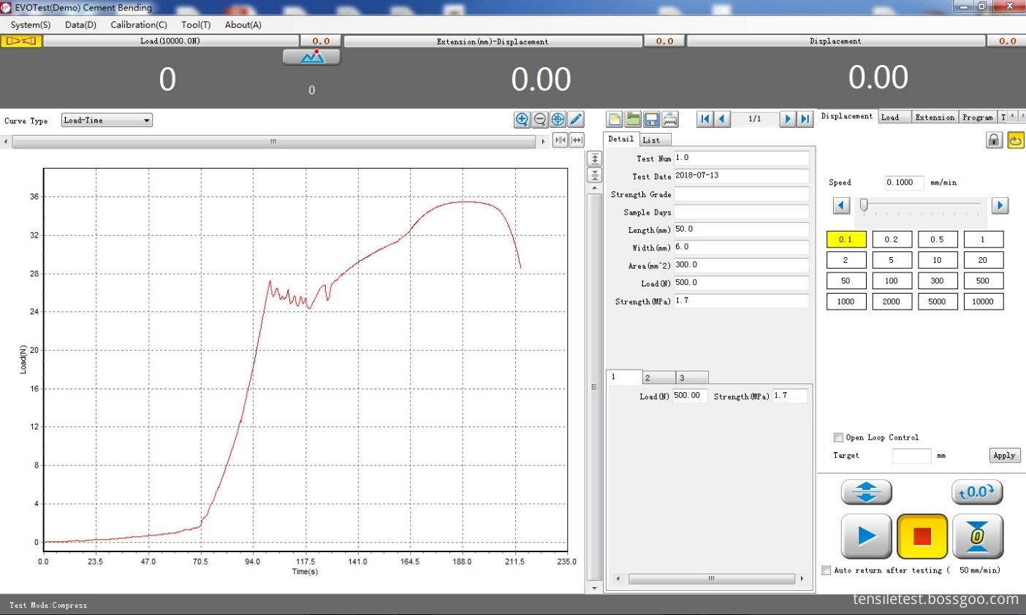The image size is (1026, 615).
Task: Click the yellow return icon beside the lock
Action: [x=1016, y=140]
